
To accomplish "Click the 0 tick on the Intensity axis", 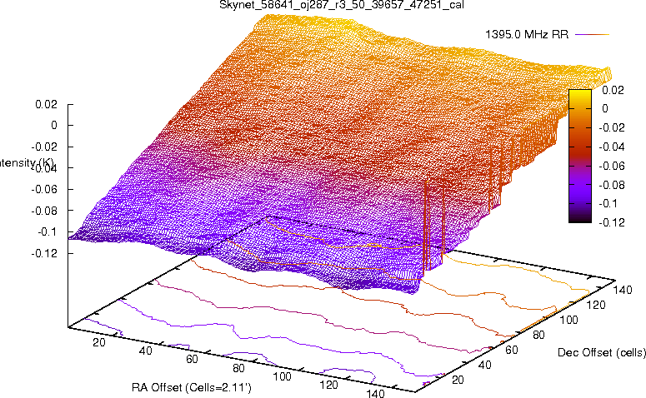I will coord(54,126).
